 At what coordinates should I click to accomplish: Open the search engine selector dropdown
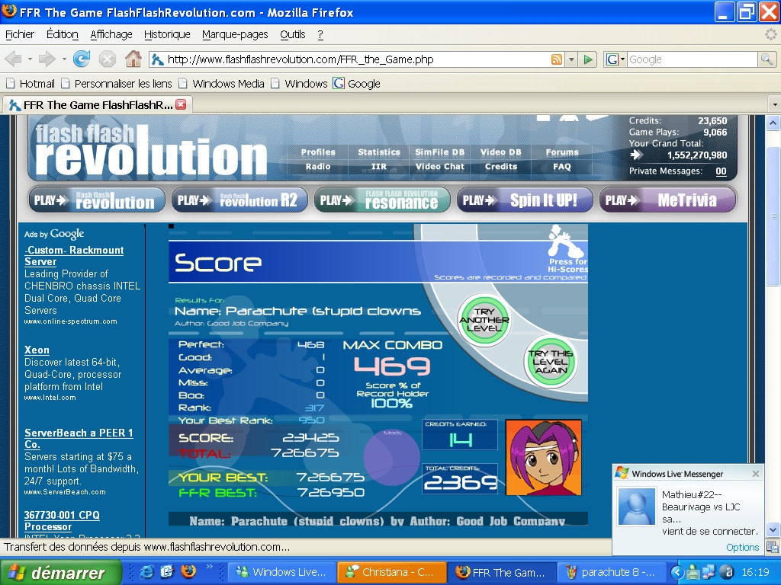coord(615,59)
